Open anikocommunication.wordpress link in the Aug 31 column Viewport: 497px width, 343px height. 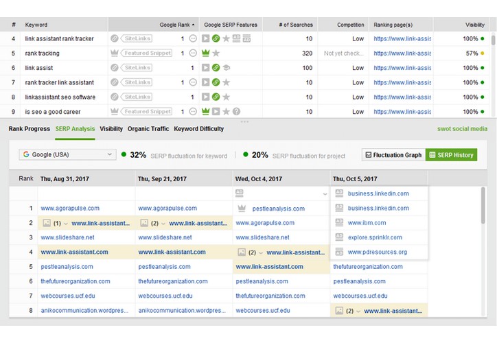click(84, 310)
